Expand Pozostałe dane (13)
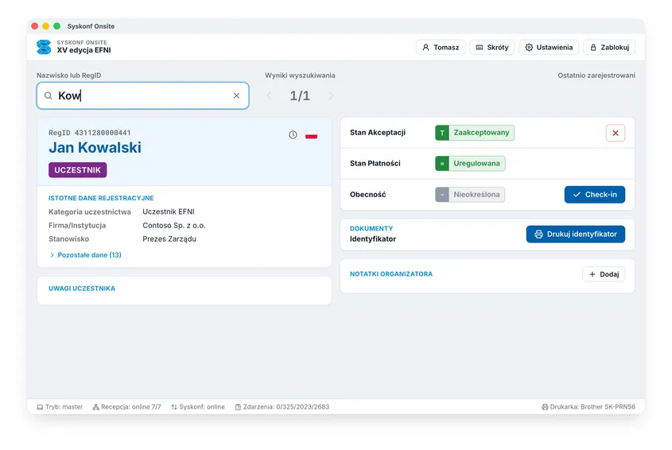 coord(85,255)
